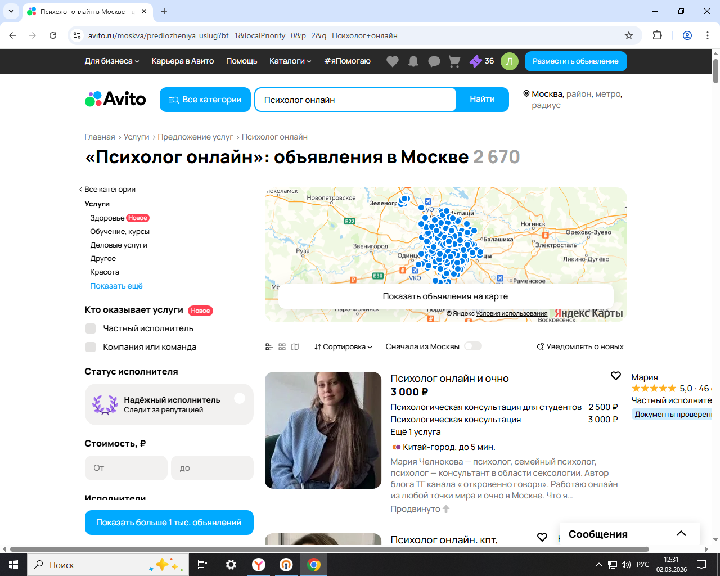The height and width of the screenshot is (576, 720).
Task: Open Chrome profile icon
Action: click(x=687, y=35)
